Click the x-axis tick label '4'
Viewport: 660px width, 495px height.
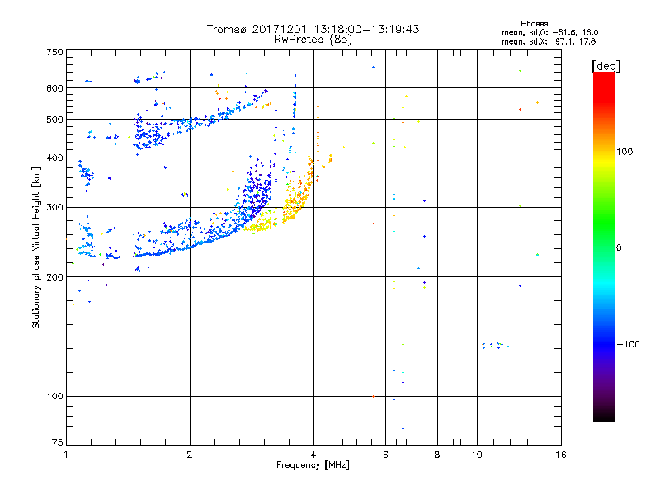click(313, 455)
